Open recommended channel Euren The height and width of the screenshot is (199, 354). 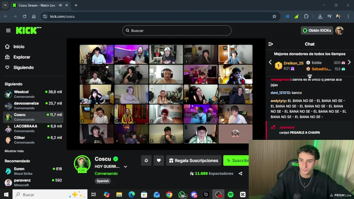(x=33, y=171)
